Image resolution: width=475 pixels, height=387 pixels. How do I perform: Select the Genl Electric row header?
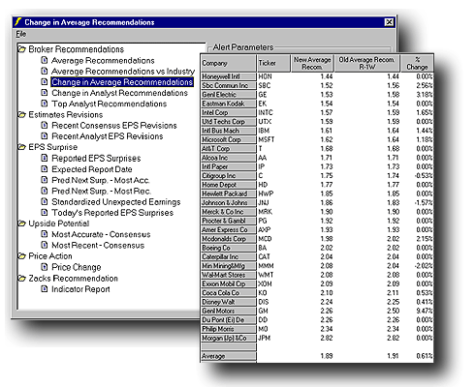(x=228, y=95)
